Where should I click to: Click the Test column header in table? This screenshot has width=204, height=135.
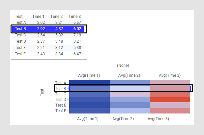19,16
